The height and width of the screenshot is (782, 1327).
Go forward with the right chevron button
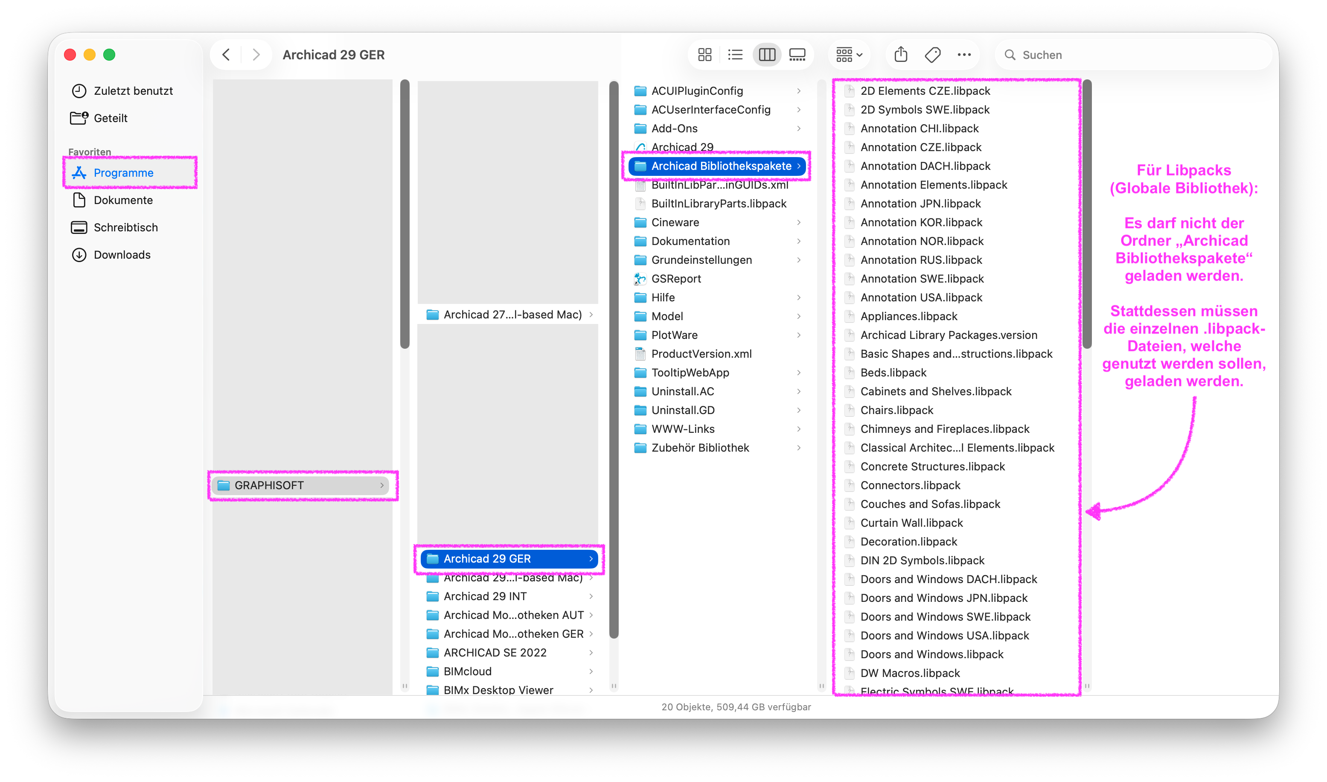[x=256, y=55]
